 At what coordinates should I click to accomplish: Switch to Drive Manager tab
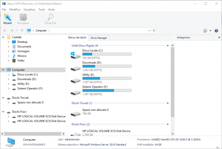[x=99, y=38]
